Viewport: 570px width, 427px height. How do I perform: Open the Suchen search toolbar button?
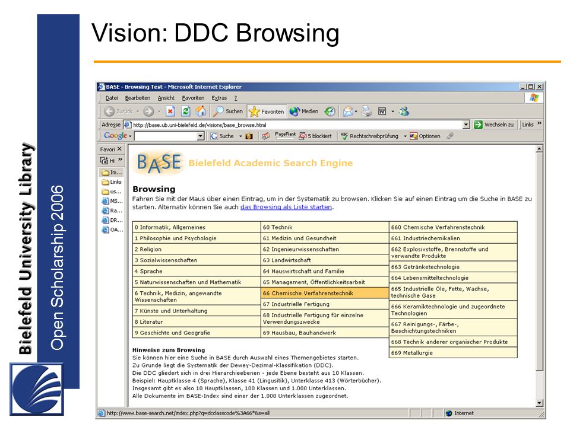point(228,111)
